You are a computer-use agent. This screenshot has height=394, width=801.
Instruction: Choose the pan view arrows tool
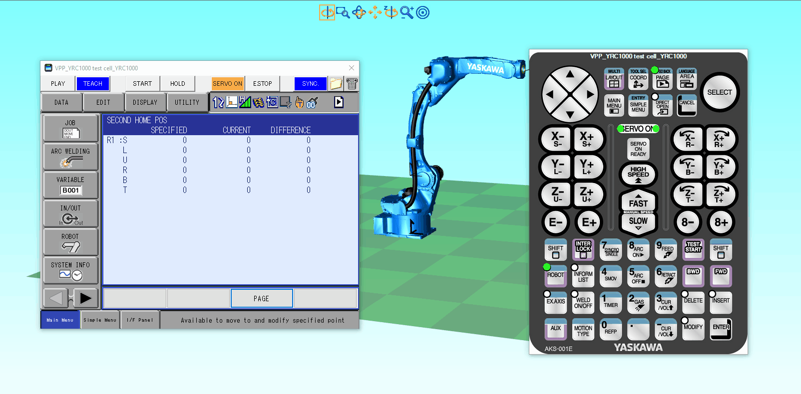point(375,12)
